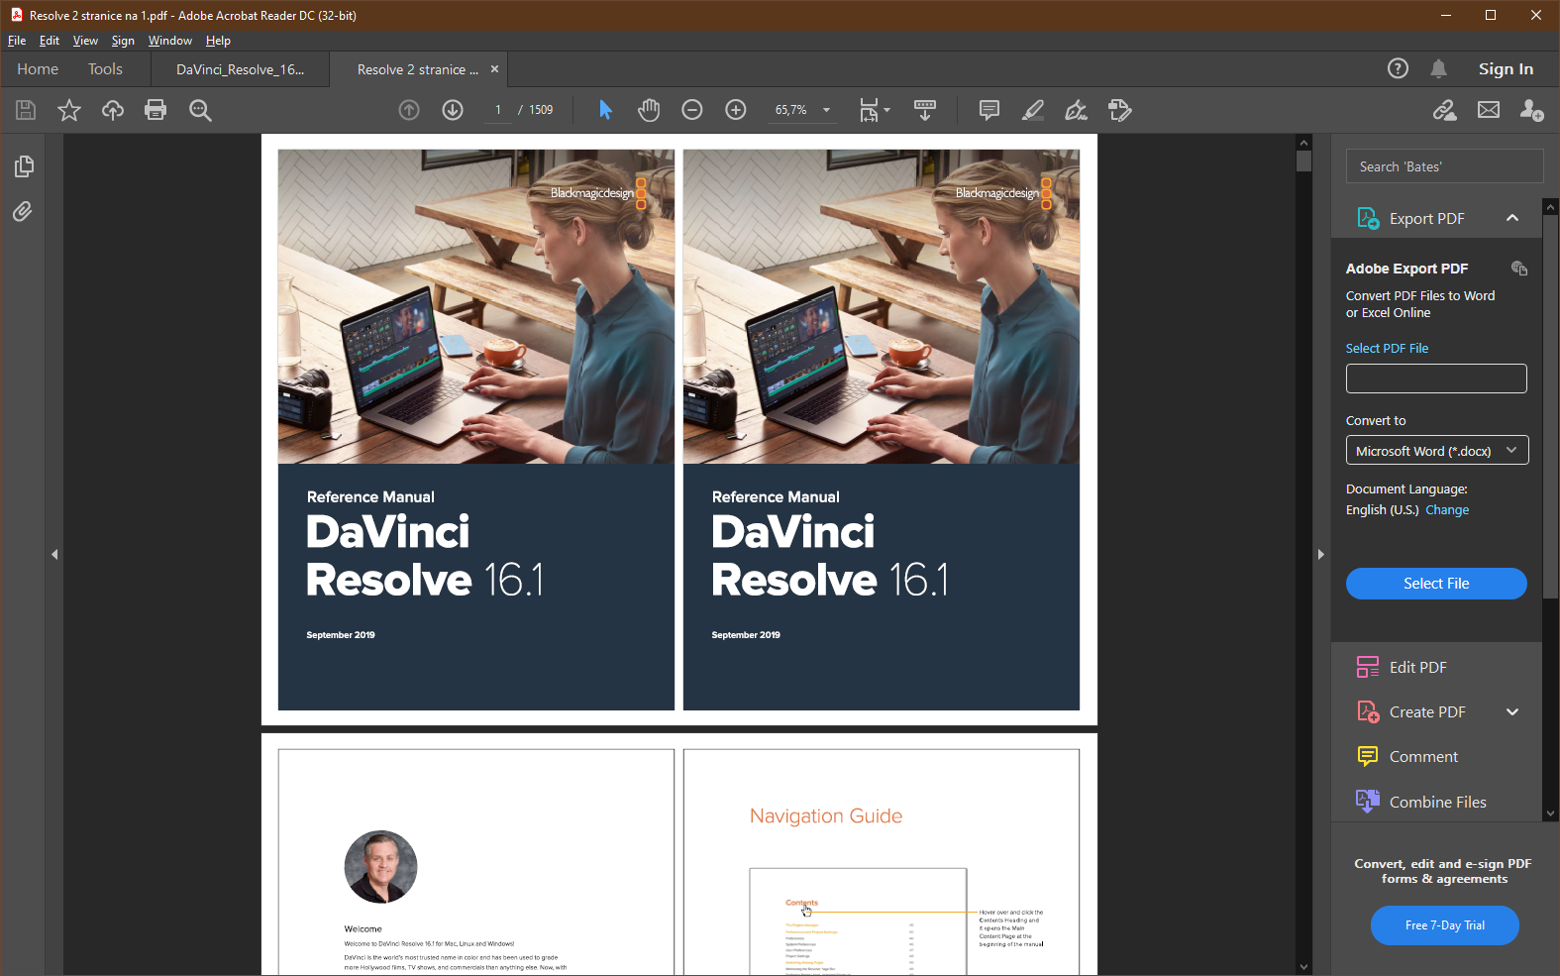Image resolution: width=1560 pixels, height=976 pixels.
Task: Zoom out with minus icon
Action: pos(692,110)
